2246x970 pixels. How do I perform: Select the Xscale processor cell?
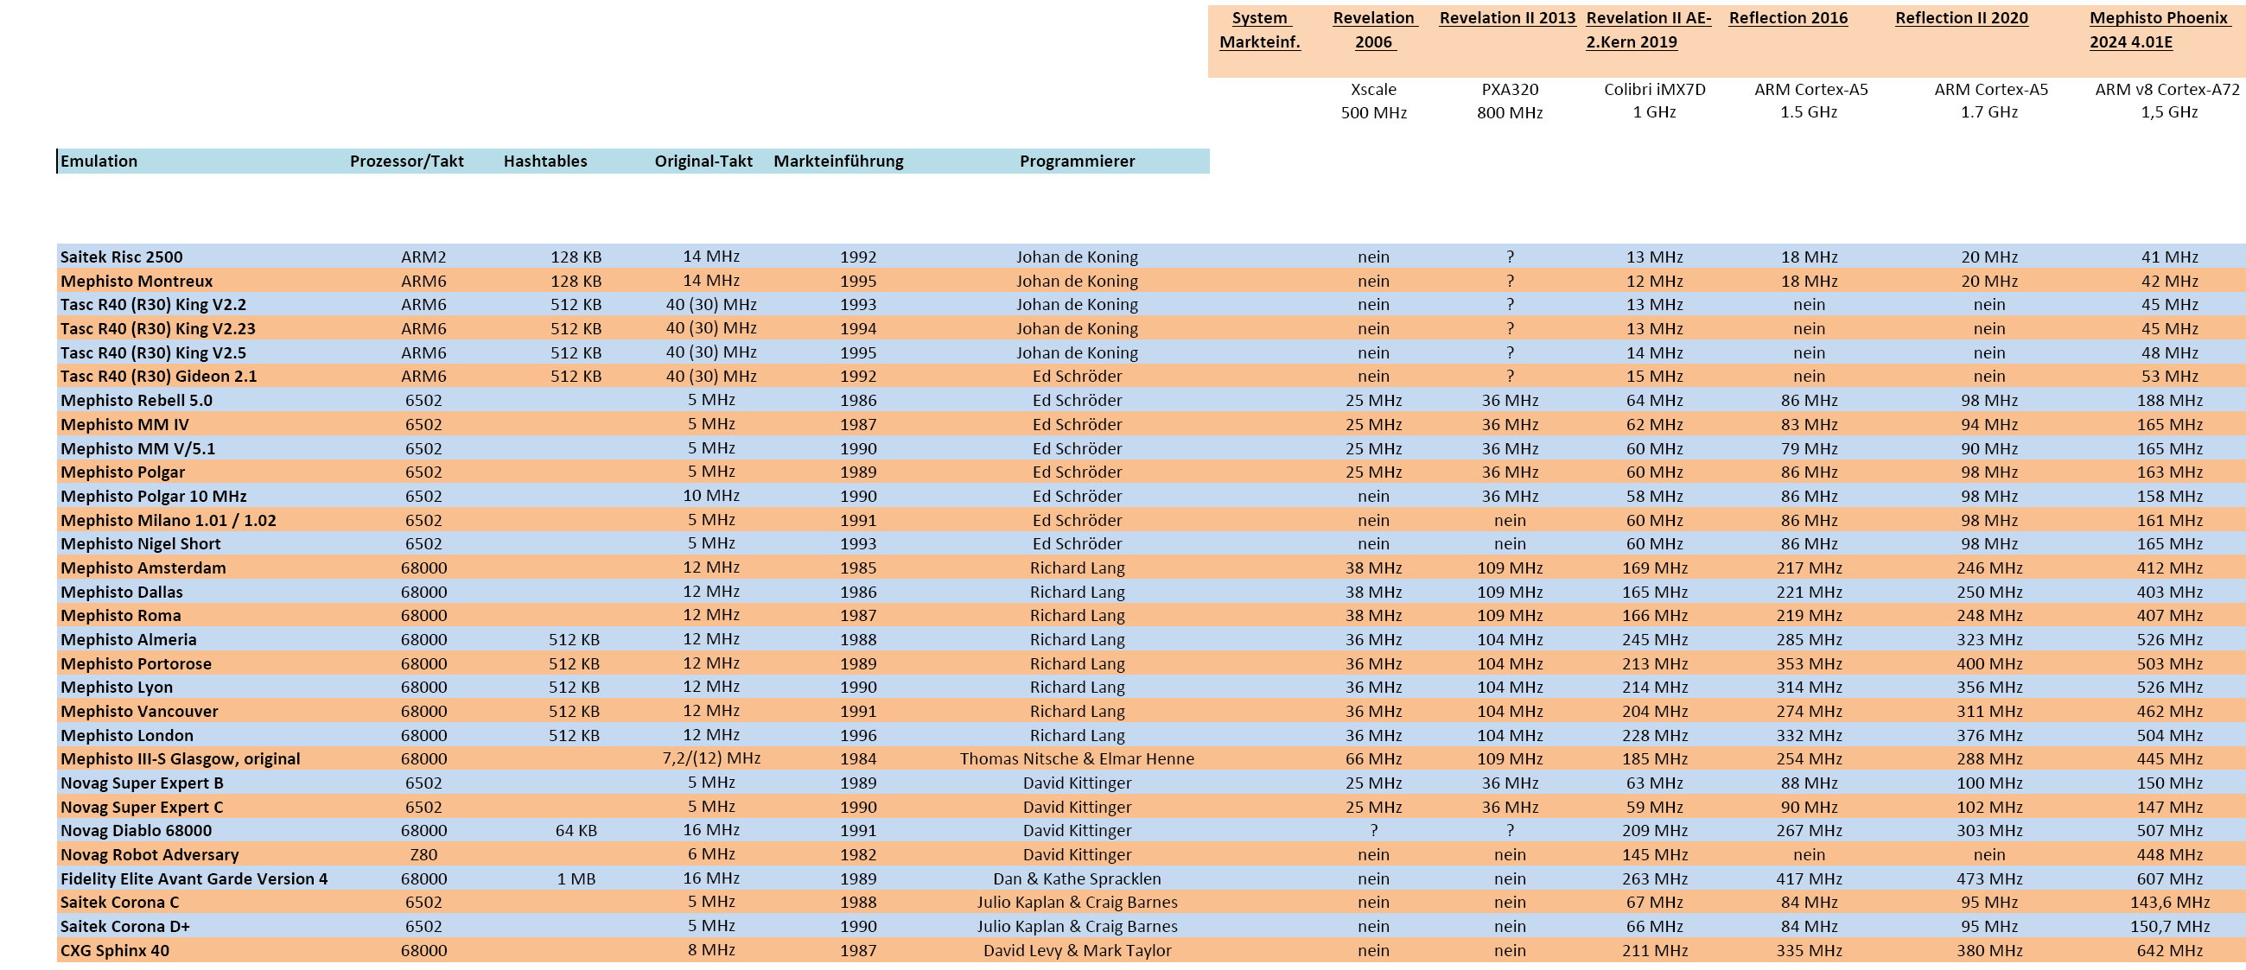tap(1373, 89)
